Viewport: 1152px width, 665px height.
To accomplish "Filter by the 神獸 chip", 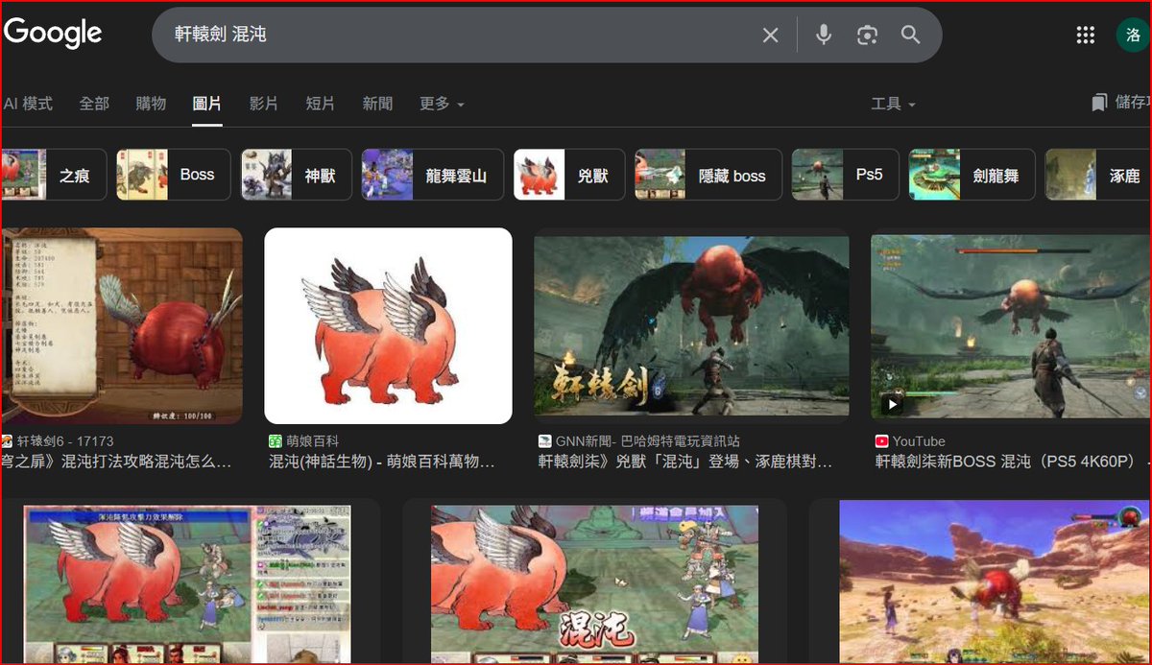I will click(295, 175).
